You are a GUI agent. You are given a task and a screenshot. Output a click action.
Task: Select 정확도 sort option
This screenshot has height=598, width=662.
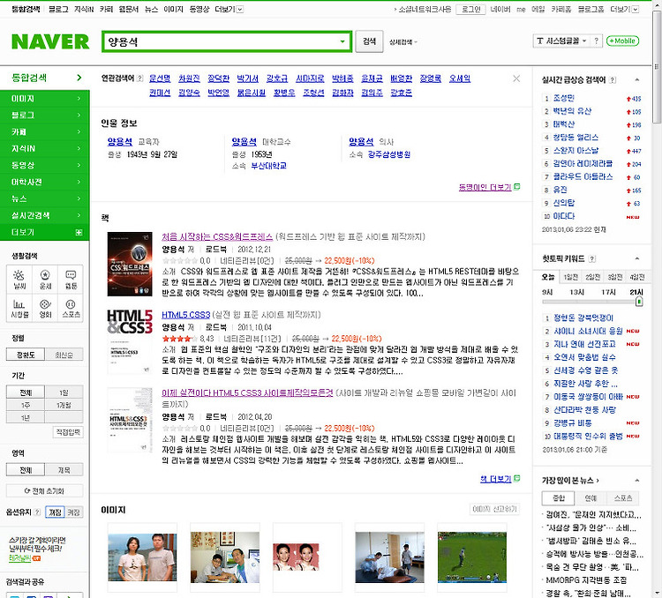26,355
